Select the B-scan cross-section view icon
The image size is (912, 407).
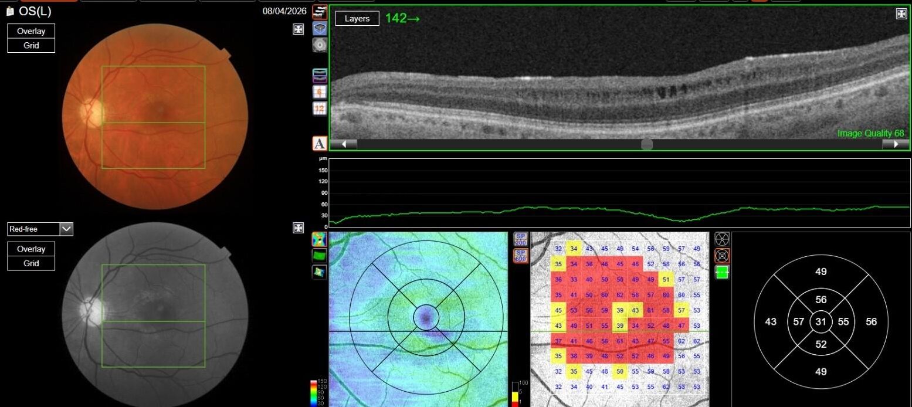tap(320, 12)
